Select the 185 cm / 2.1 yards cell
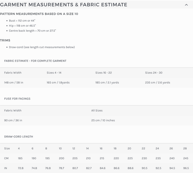193x173 pixels. click(107, 82)
